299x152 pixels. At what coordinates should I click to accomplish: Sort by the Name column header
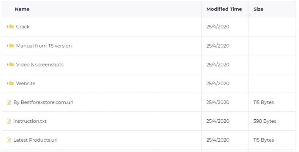[x=22, y=9]
